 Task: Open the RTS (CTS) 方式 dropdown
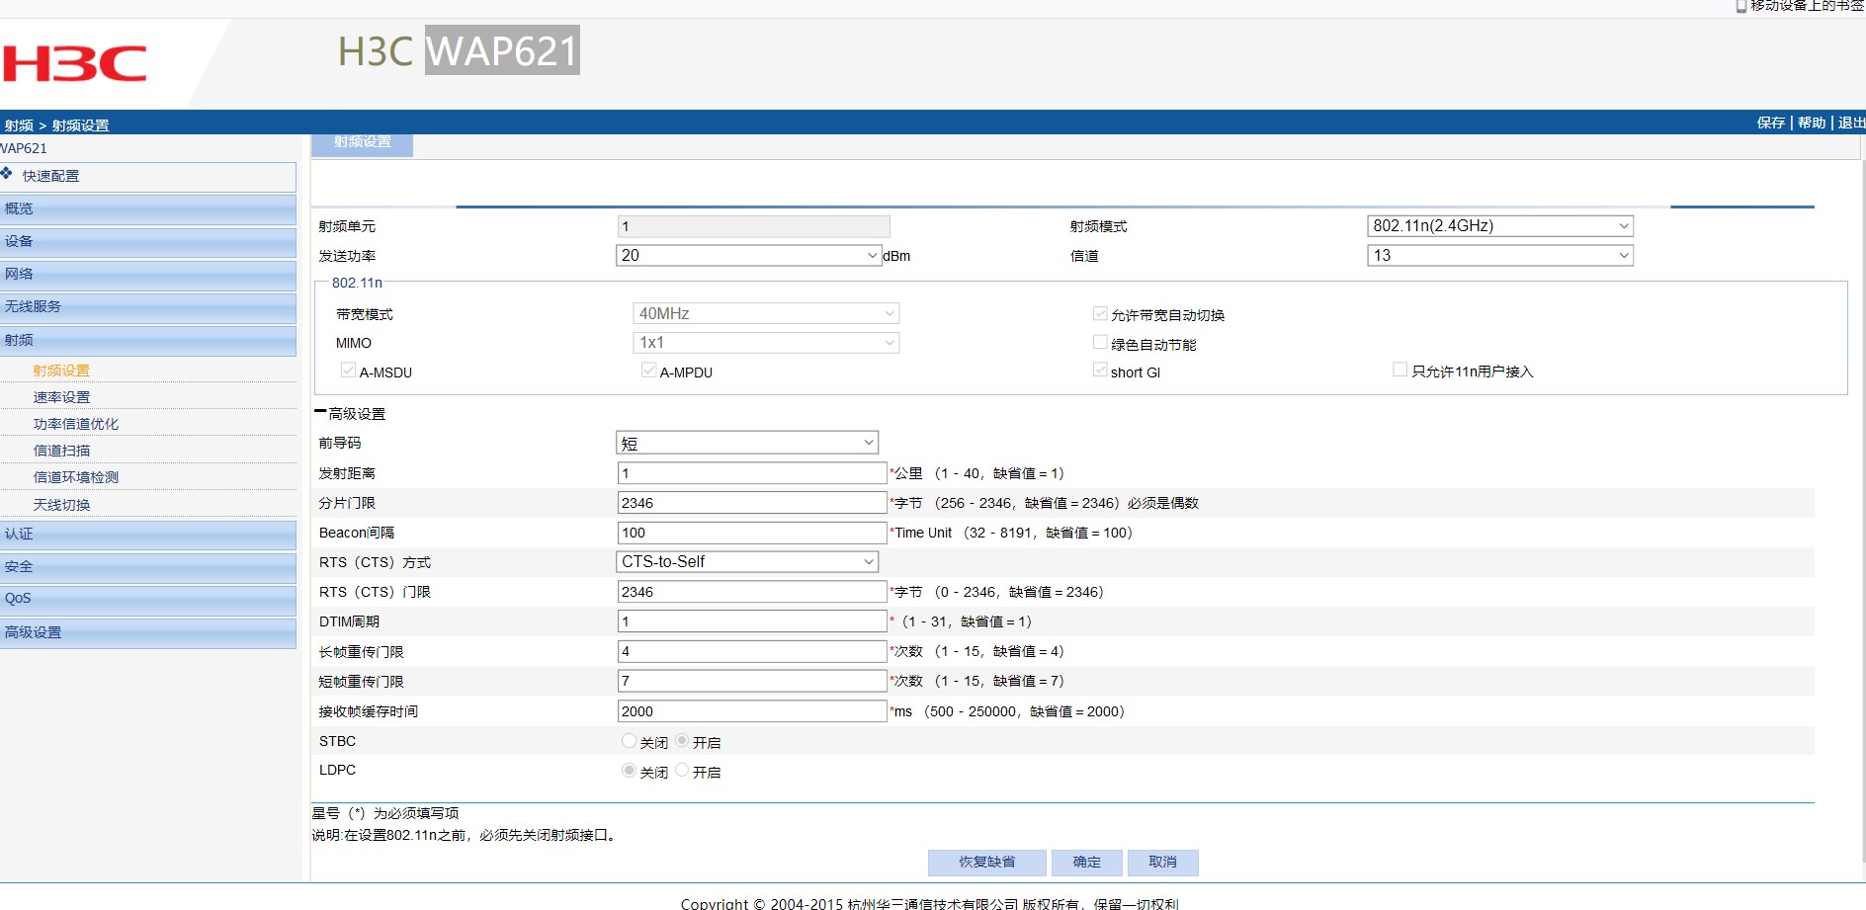747,561
